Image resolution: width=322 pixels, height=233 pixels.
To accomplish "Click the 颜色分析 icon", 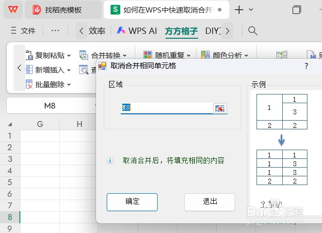I will click(205, 55).
